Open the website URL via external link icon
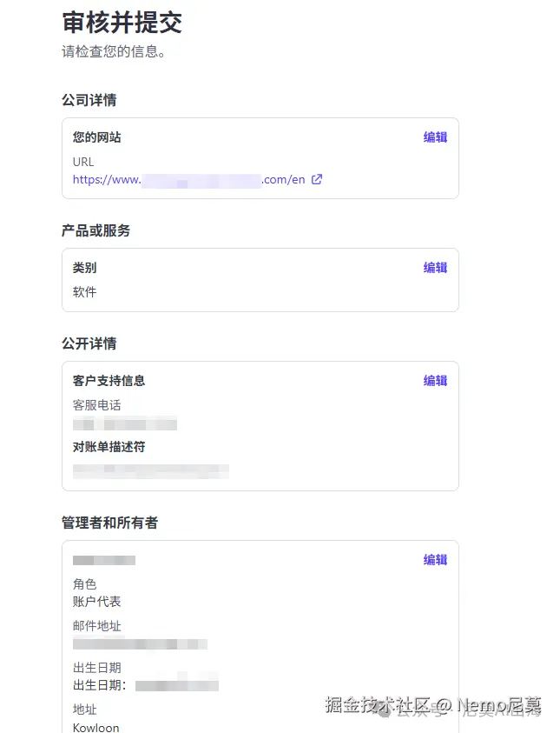The width and height of the screenshot is (560, 733). (x=316, y=179)
